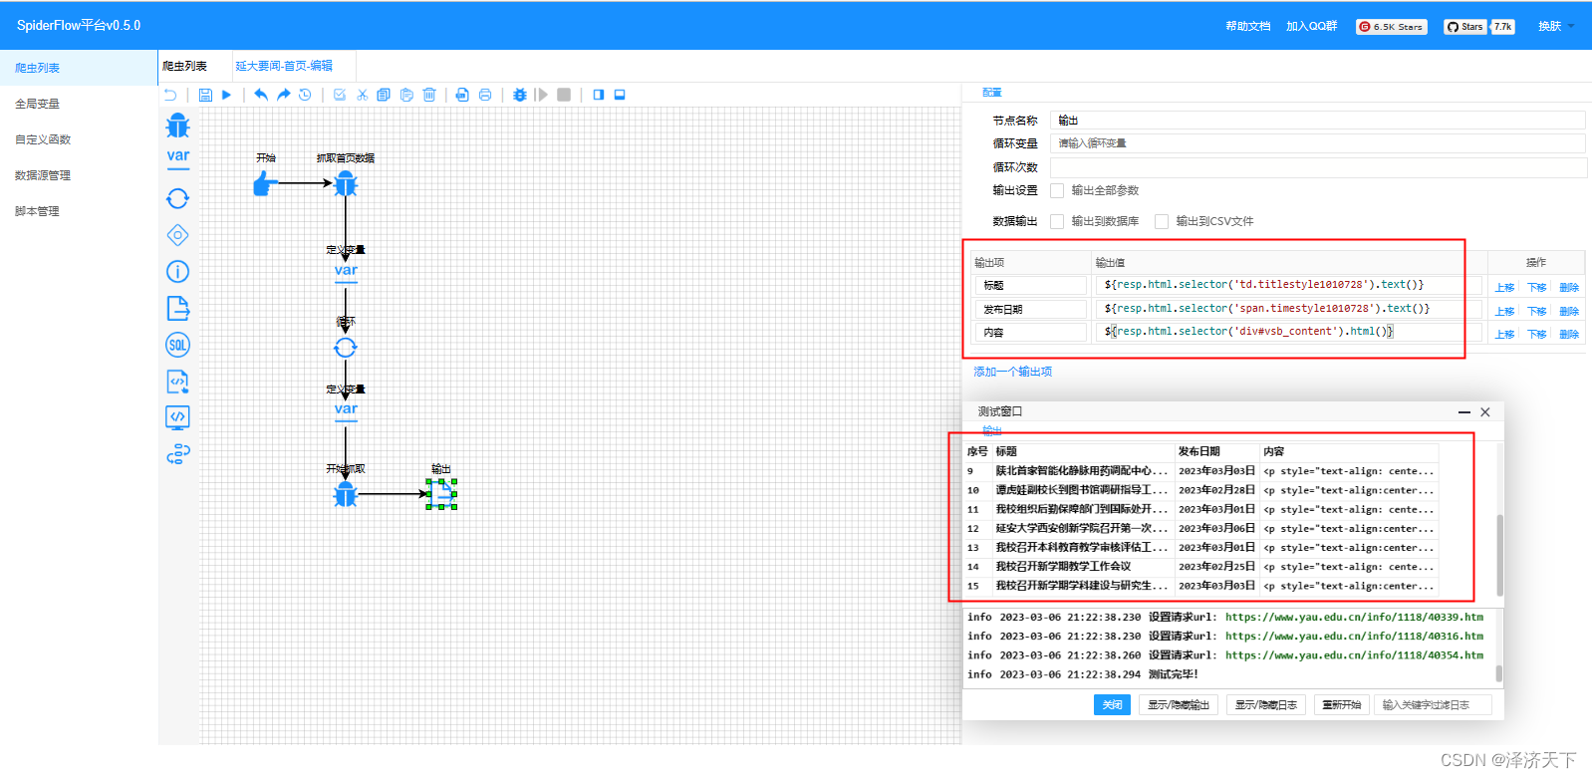Redo the edit in toolbar
The width and height of the screenshot is (1592, 778).
283,95
